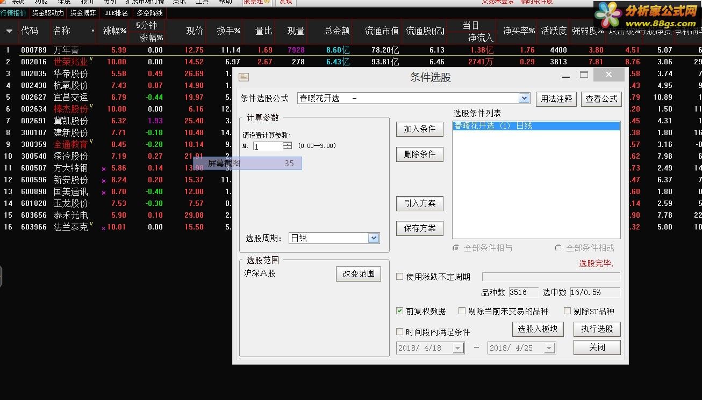
Task: Click the 引入方案 button
Action: (x=420, y=204)
